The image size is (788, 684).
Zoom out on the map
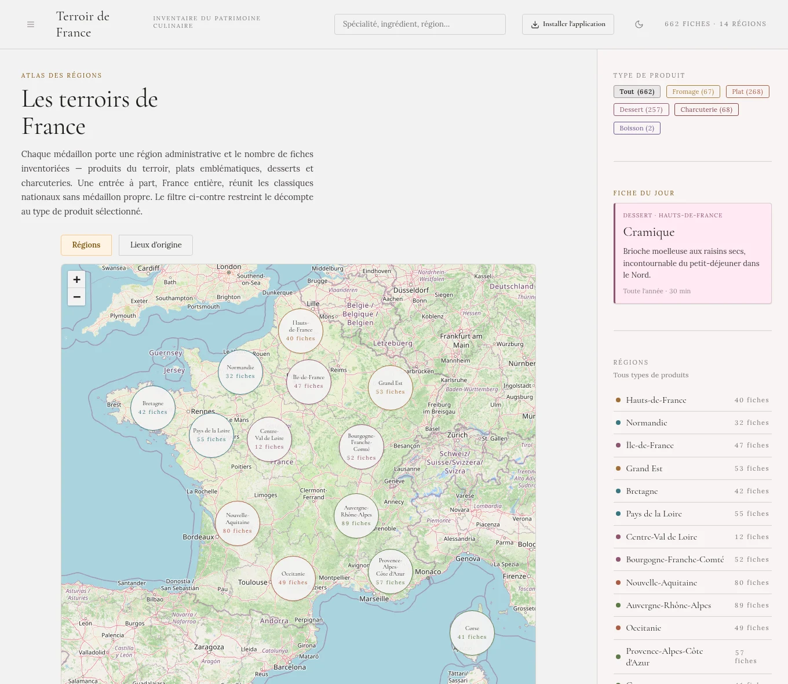[76, 297]
